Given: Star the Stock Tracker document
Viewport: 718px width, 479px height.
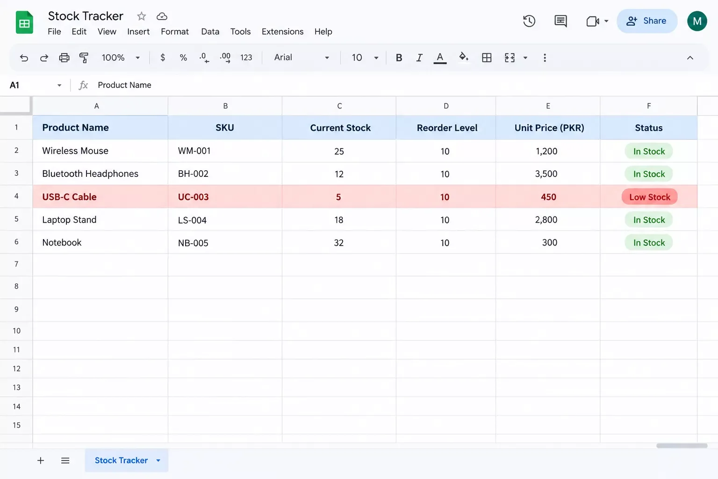Looking at the screenshot, I should [x=141, y=16].
